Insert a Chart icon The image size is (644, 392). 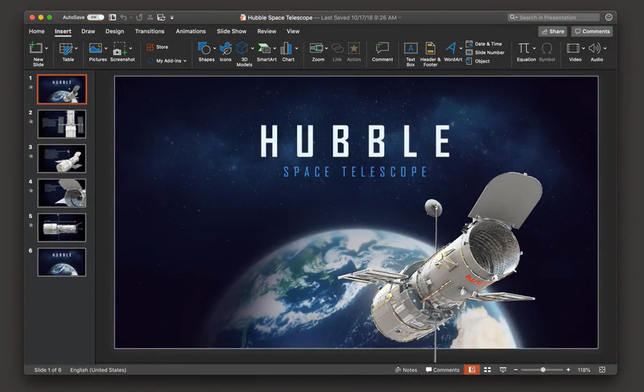click(286, 48)
